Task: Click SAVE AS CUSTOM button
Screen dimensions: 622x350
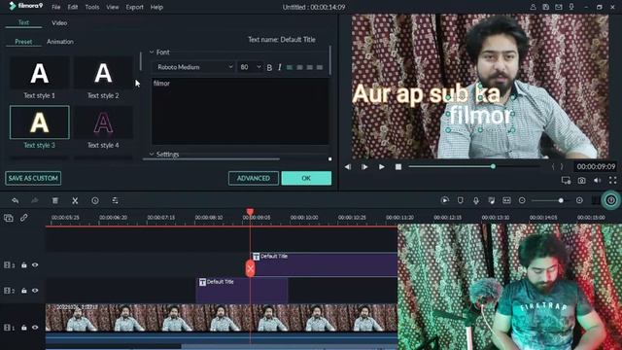Action: pyautogui.click(x=33, y=178)
